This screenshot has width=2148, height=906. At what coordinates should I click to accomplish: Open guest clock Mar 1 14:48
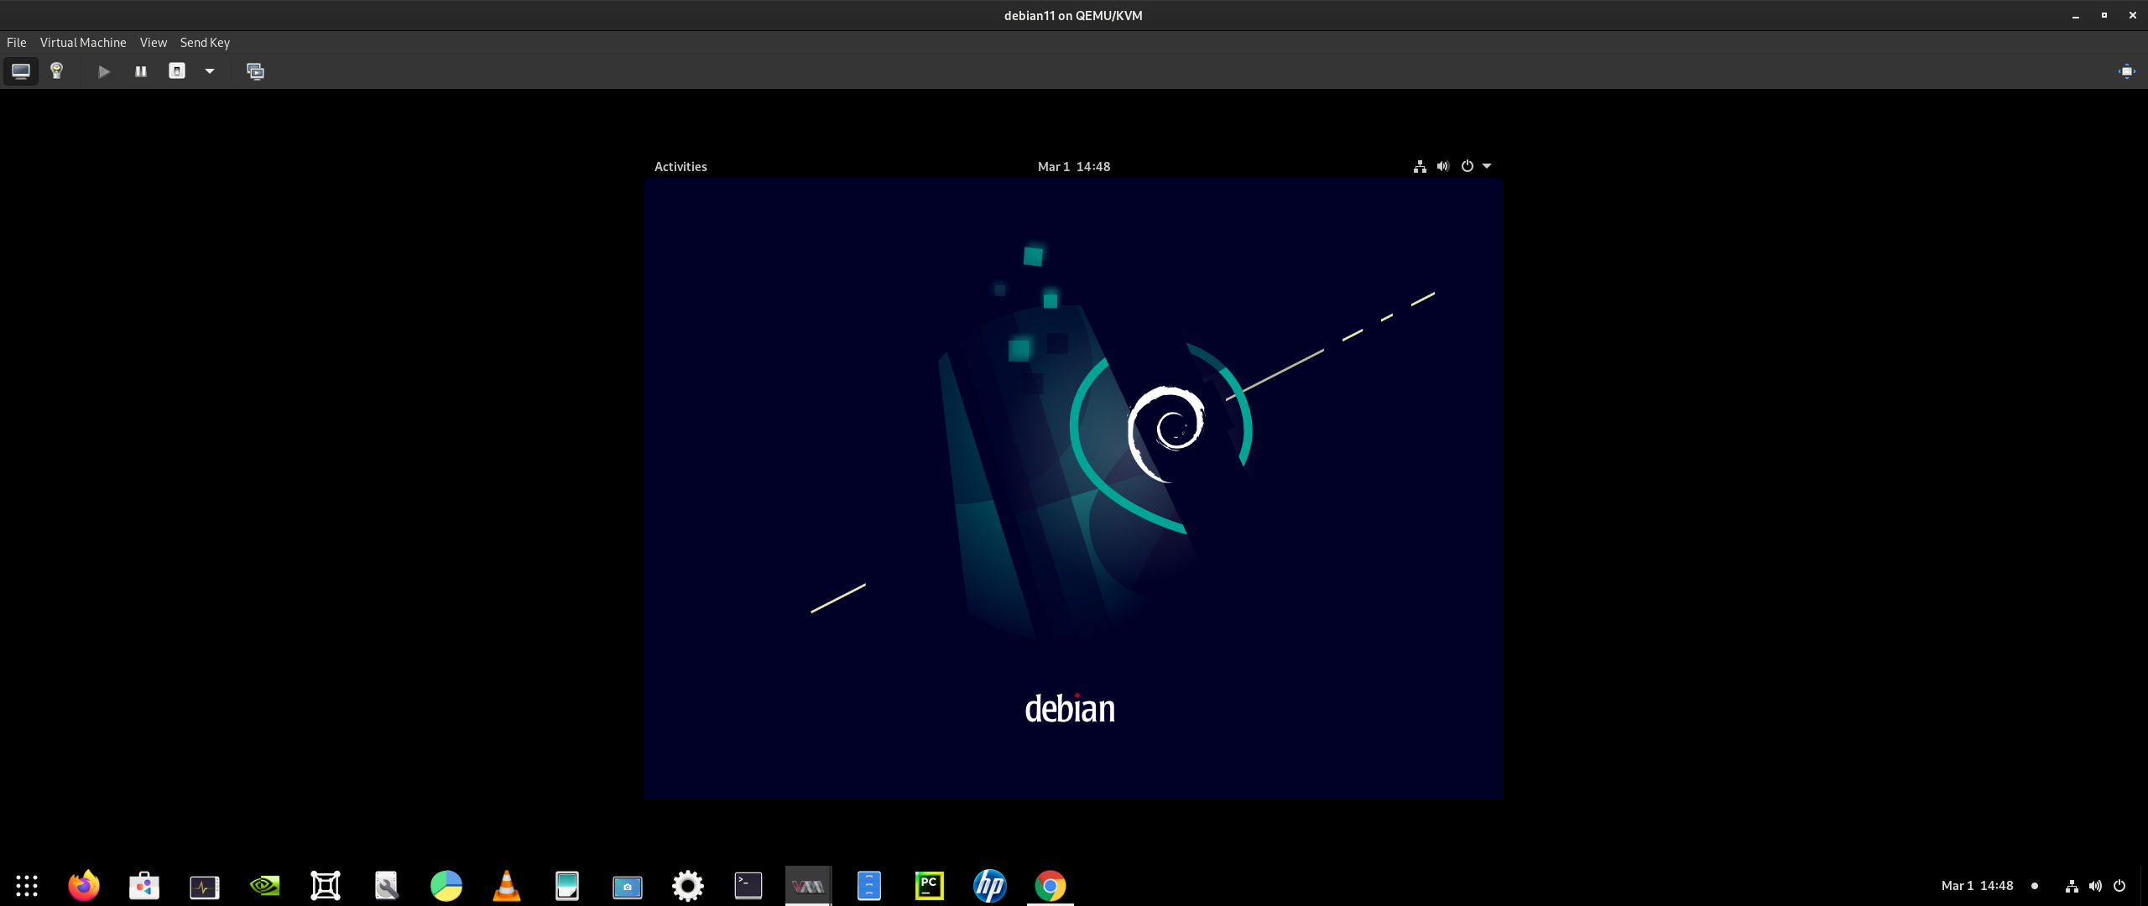(1074, 167)
